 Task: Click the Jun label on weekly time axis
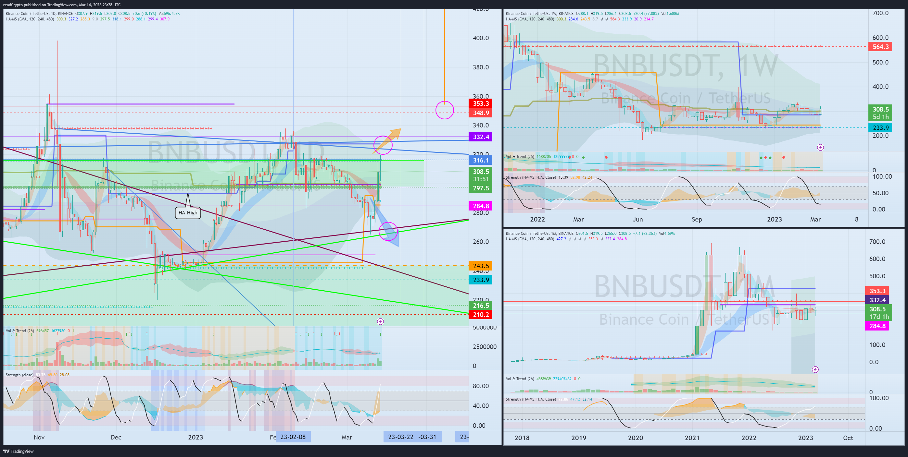pos(637,219)
